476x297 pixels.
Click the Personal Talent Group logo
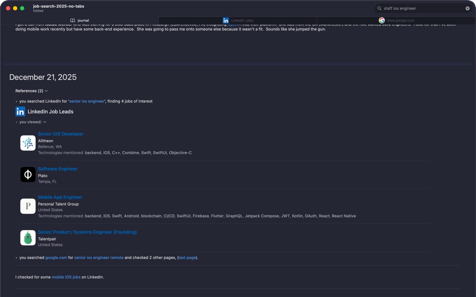pyautogui.click(x=28, y=206)
